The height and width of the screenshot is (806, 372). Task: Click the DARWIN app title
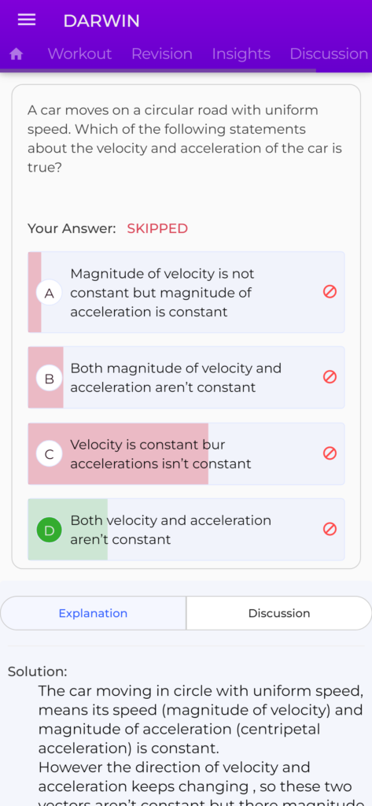click(x=101, y=21)
